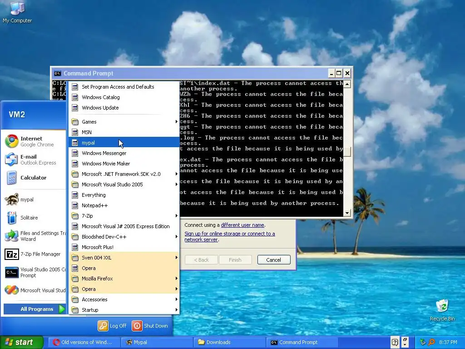Click Log Off key icon
The height and width of the screenshot is (349, 465).
point(103,325)
